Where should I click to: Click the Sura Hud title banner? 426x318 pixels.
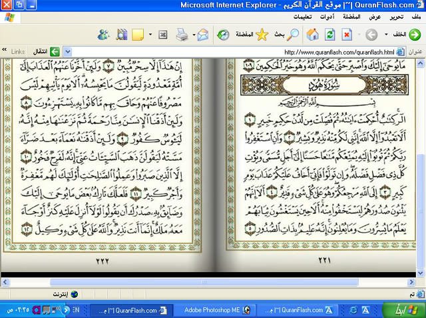point(324,85)
